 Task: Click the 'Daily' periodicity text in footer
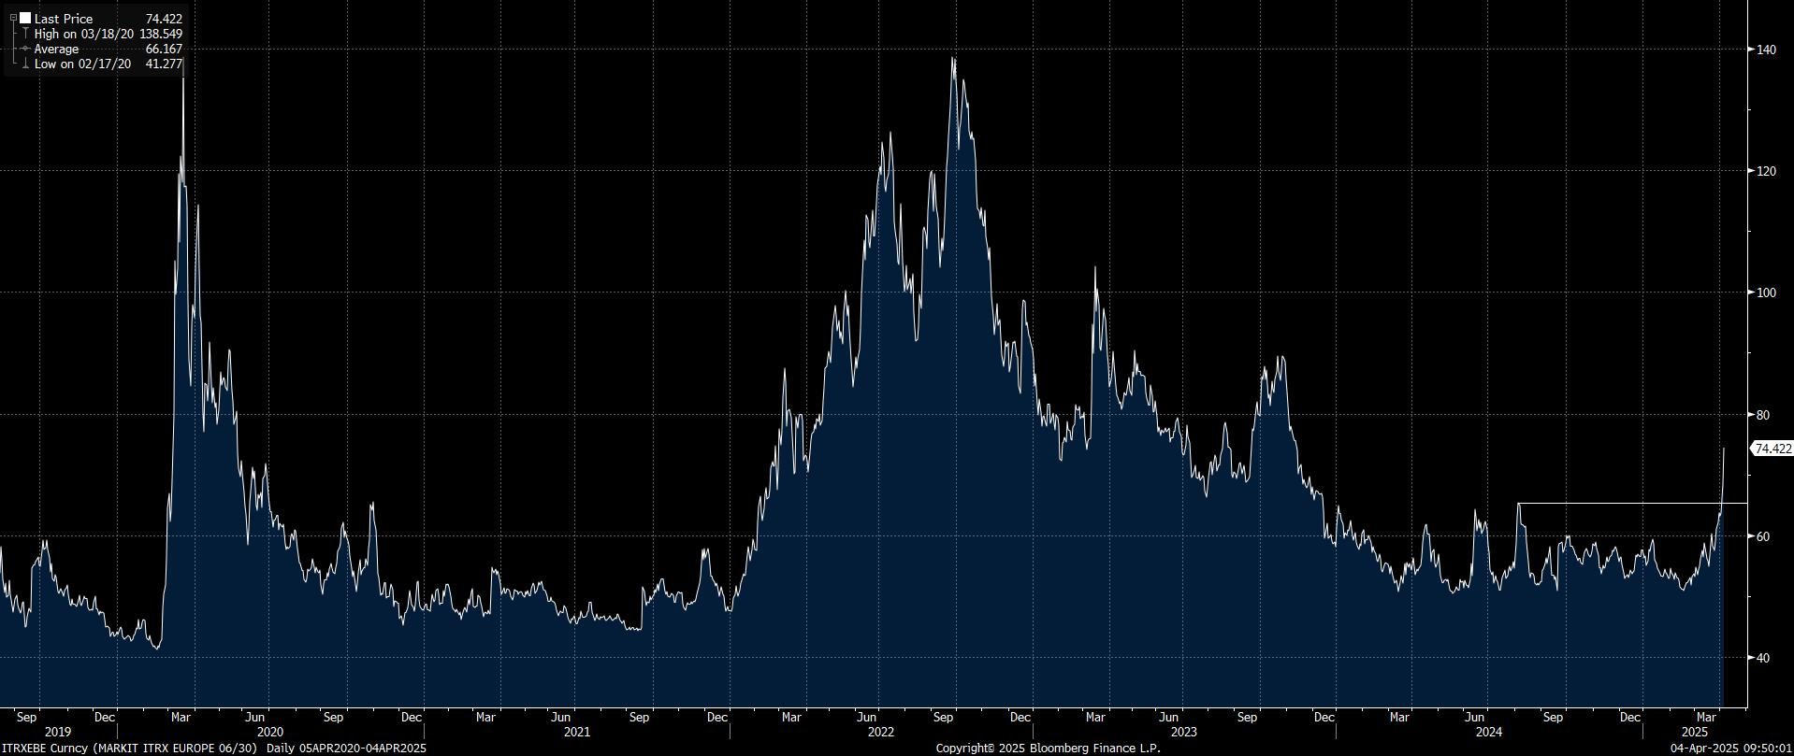coord(282,749)
